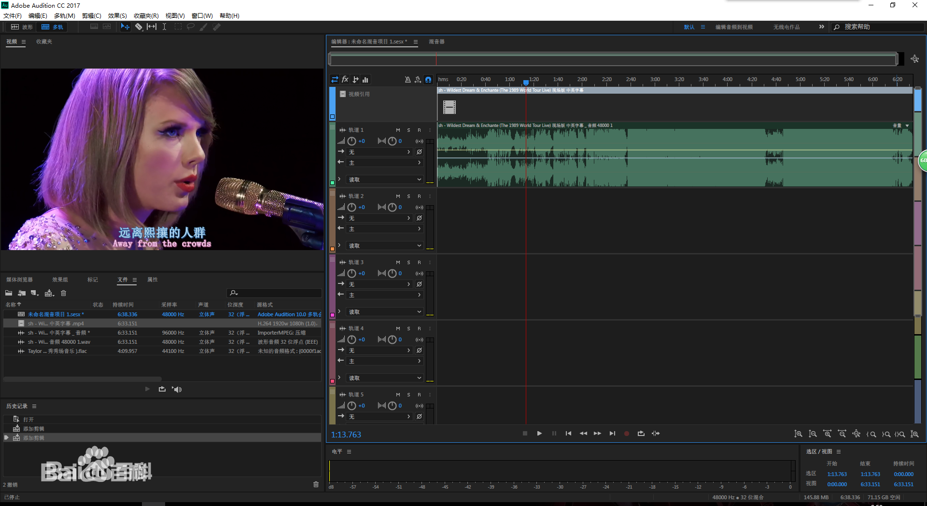Open output dropdown 主 of 轨道 1

click(x=385, y=163)
